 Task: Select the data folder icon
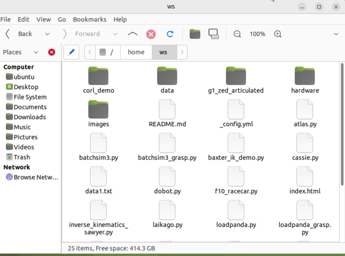pyautogui.click(x=167, y=76)
